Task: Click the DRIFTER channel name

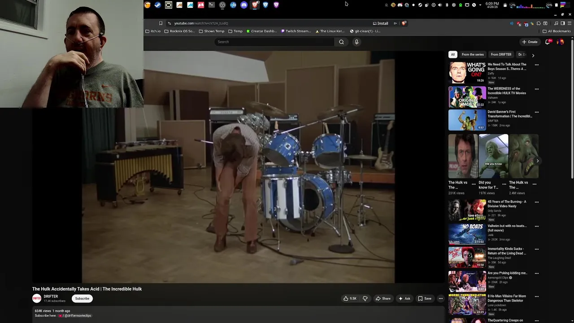Action: [51, 297]
